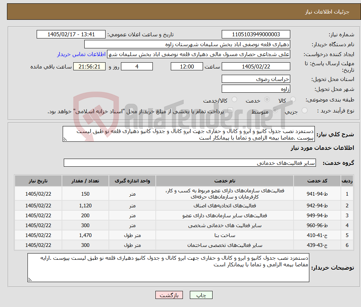Image resolution: width=361 pixels, height=307 pixels.
Task: Click the چاپ (print) button
Action: (x=201, y=295)
